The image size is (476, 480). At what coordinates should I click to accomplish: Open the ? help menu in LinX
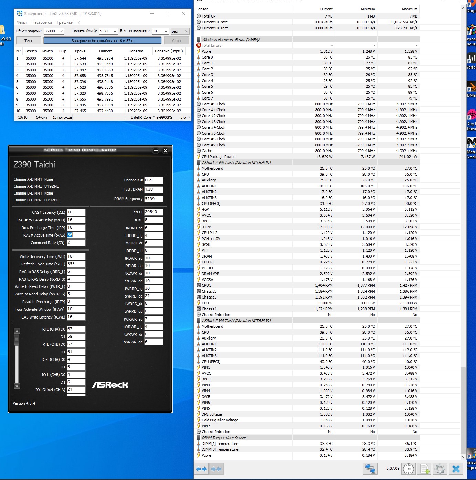pos(79,22)
